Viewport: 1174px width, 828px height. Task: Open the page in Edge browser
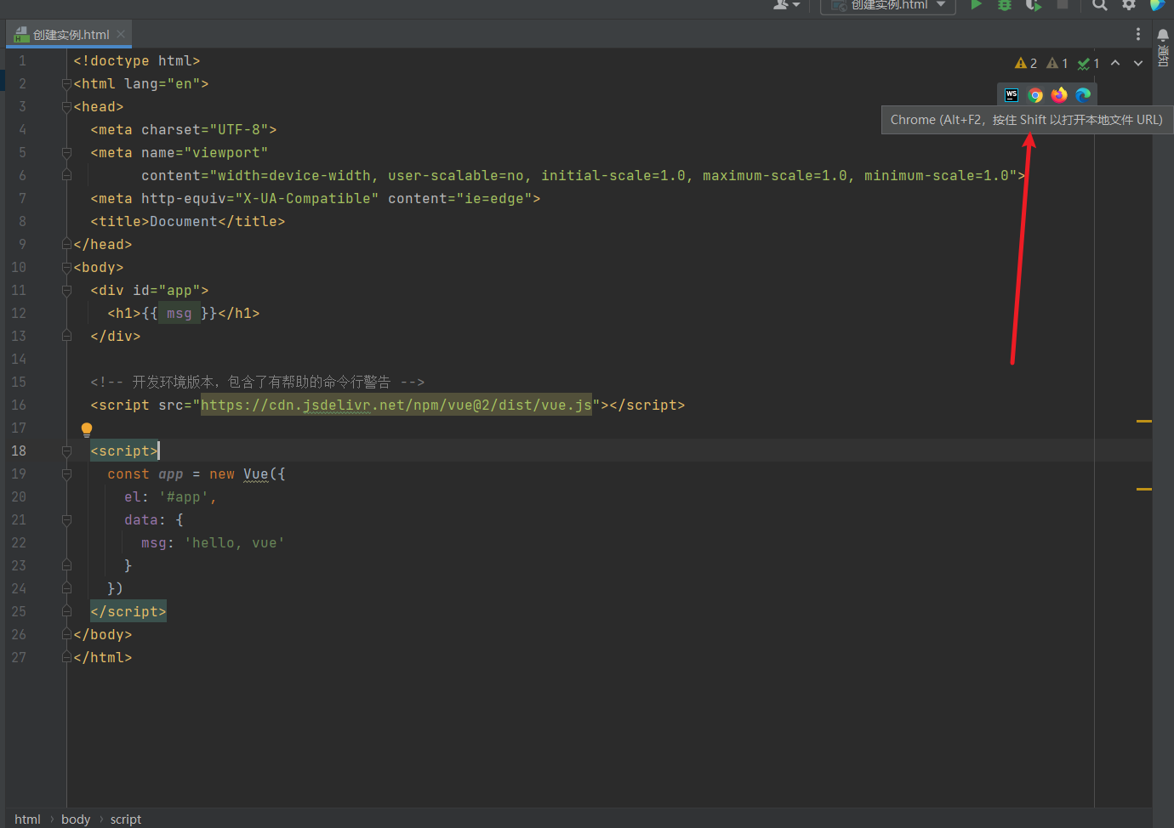(x=1083, y=94)
